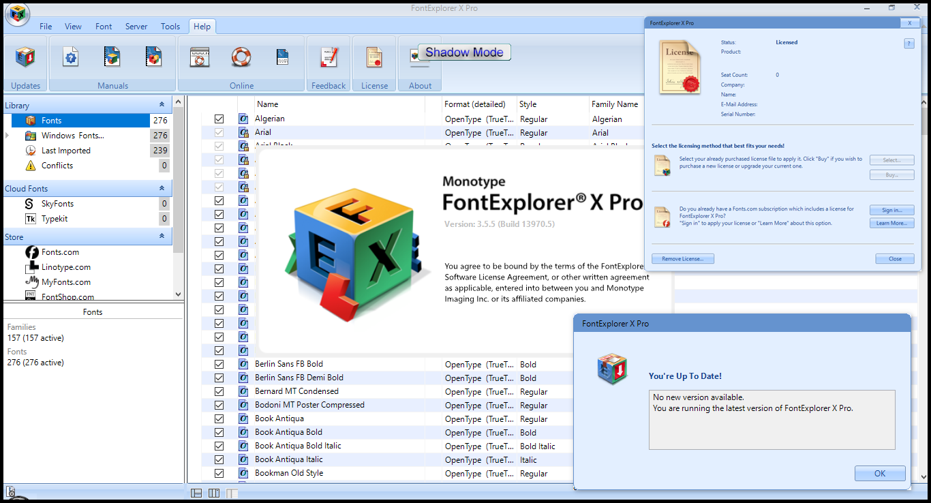Click the font icon beside Bookman Old Style

point(243,473)
